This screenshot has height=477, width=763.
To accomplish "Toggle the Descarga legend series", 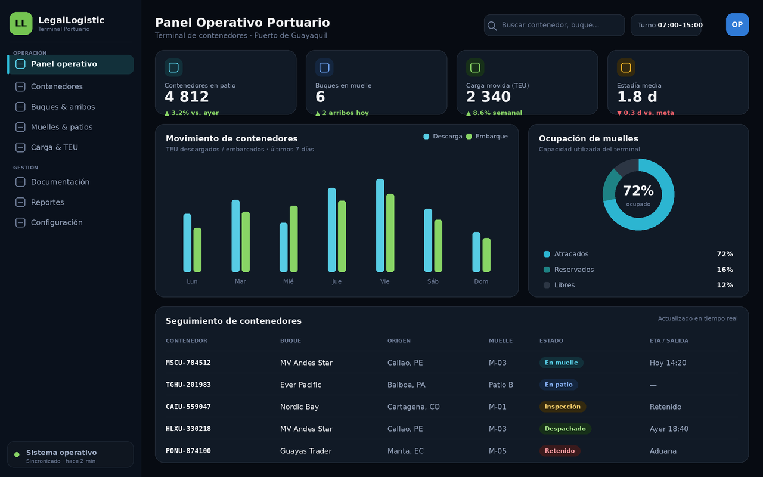I will click(x=443, y=137).
